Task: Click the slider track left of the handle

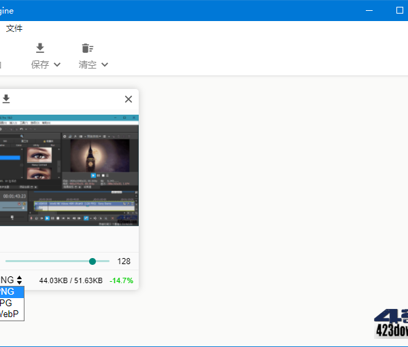Action: click(x=48, y=261)
